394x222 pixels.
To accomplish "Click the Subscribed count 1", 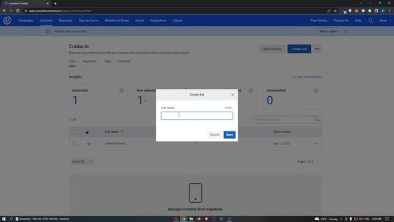I will [75, 101].
